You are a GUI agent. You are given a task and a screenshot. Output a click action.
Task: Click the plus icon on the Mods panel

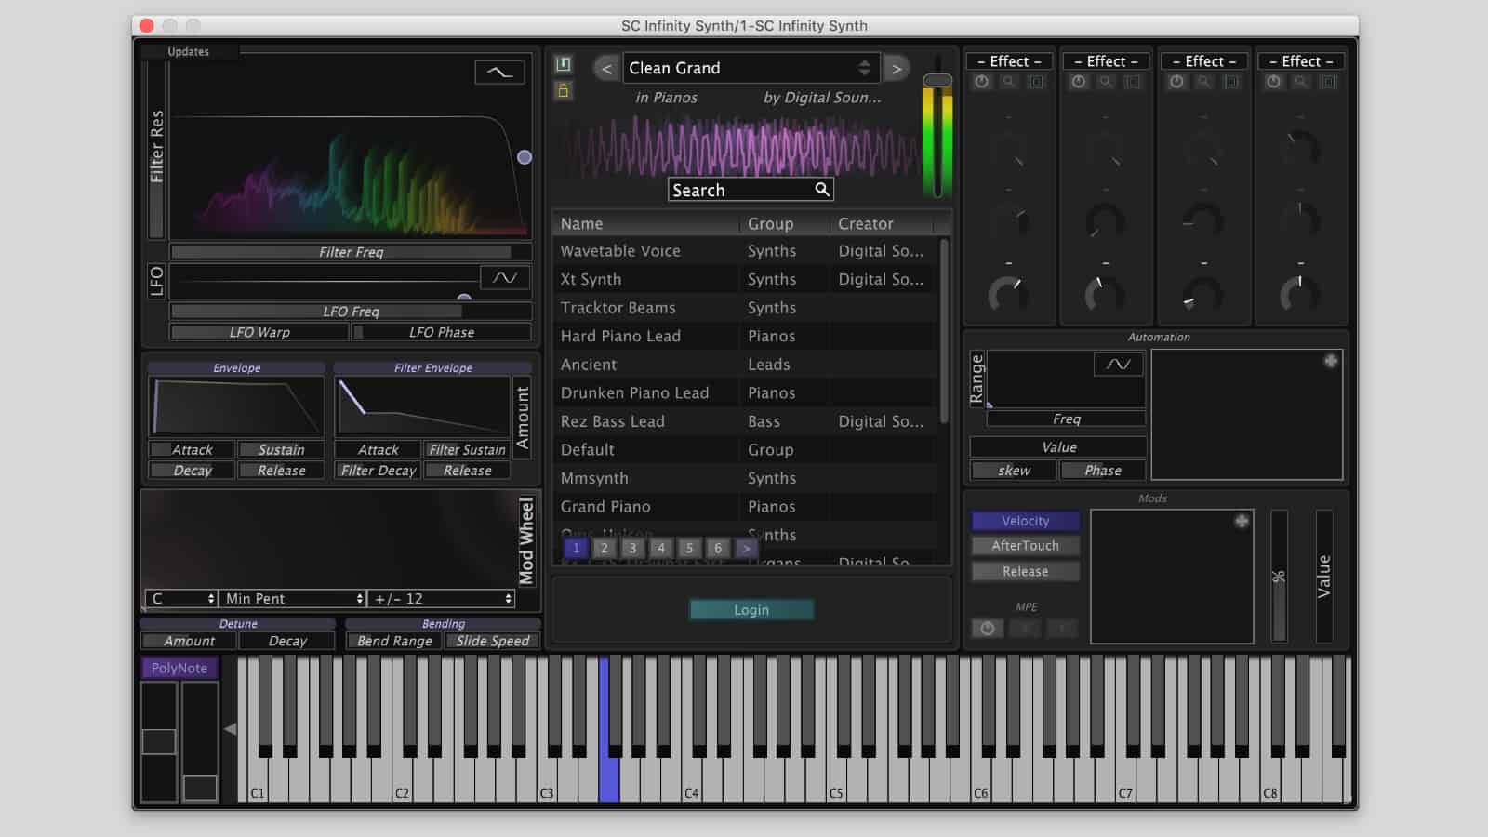1242,523
